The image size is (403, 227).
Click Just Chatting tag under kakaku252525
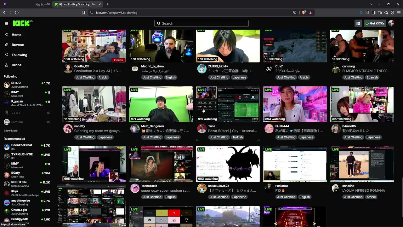[x=219, y=197]
